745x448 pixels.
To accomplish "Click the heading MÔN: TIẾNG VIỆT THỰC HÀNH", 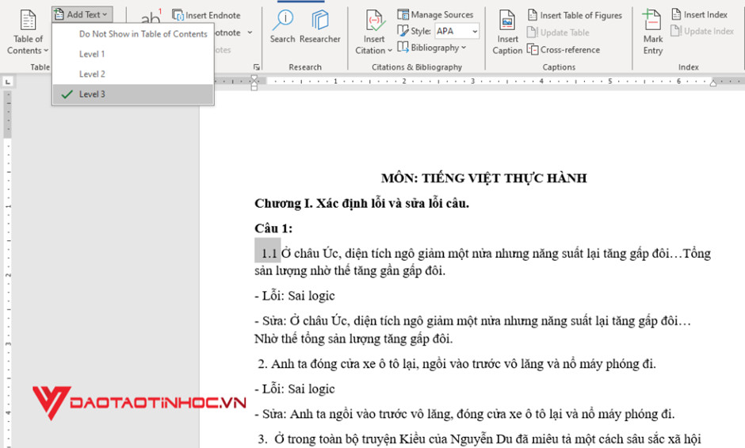I will 483,178.
